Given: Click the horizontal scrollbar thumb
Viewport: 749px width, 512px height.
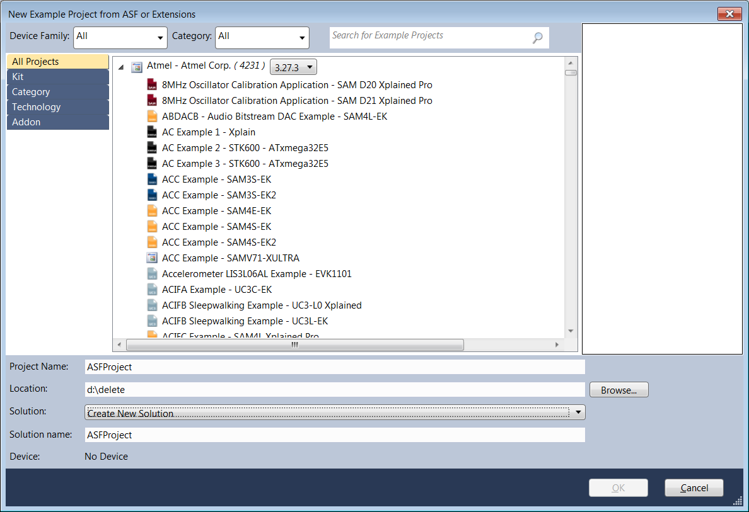Looking at the screenshot, I should click(294, 344).
